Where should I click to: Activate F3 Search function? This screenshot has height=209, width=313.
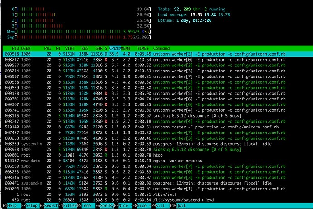click(x=49, y=206)
